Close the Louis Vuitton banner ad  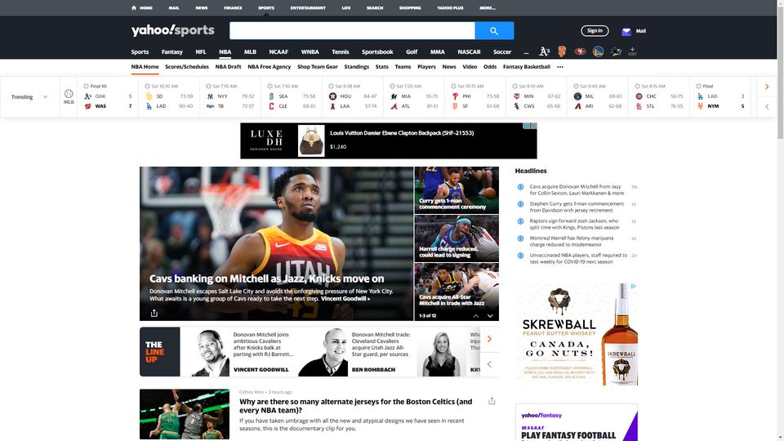coord(533,126)
